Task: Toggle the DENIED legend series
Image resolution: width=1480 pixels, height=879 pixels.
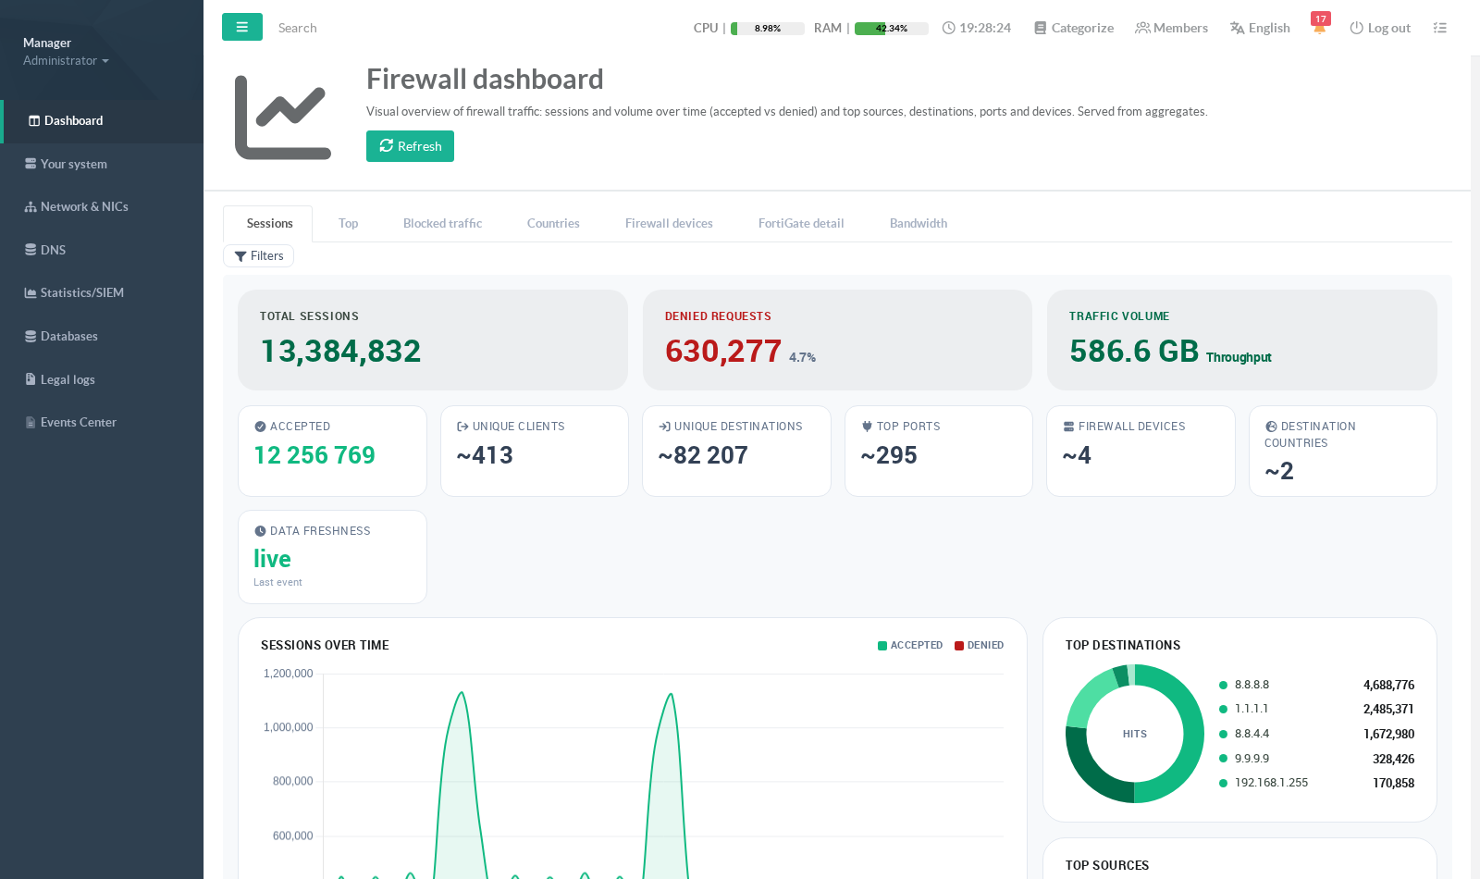Action: tap(979, 646)
